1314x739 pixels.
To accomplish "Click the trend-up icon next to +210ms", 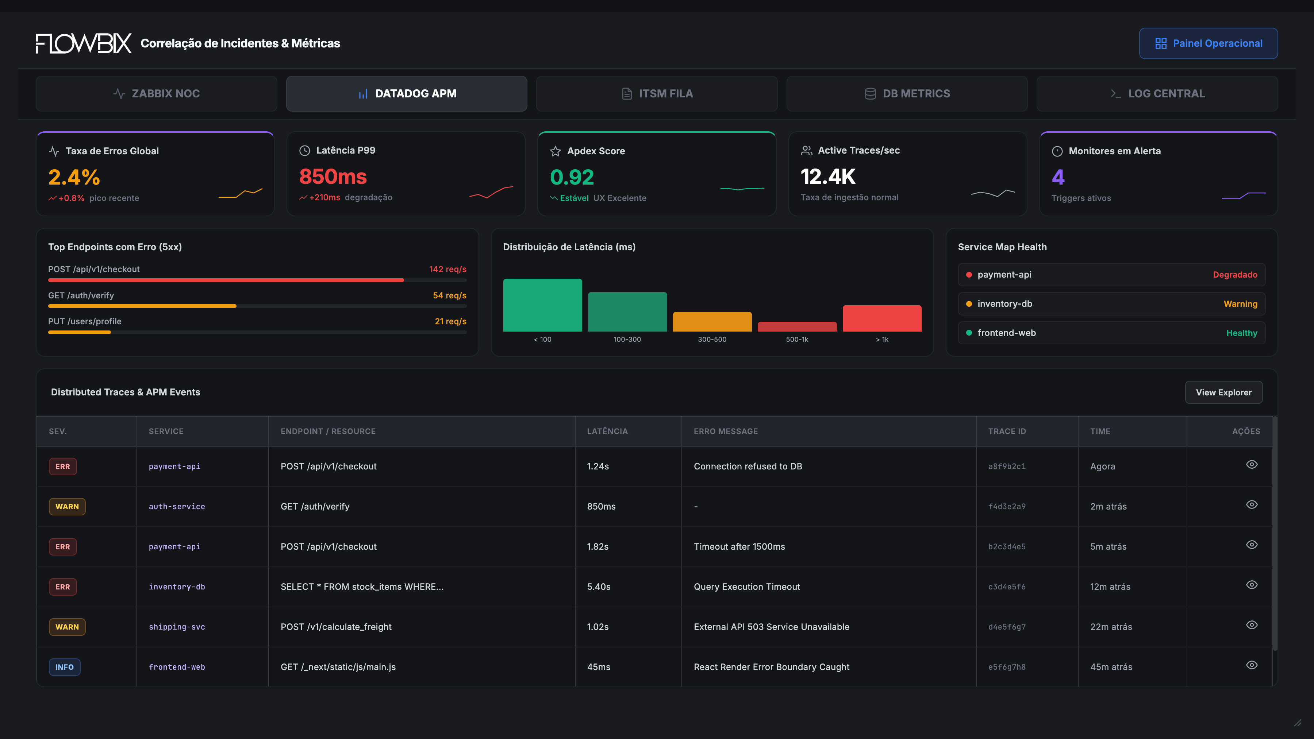I will pyautogui.click(x=303, y=198).
